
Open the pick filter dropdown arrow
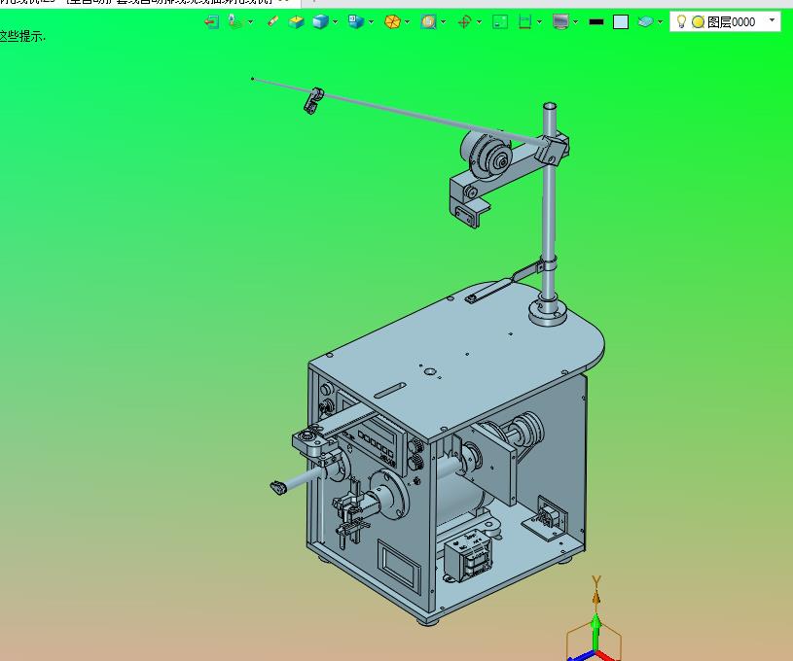tap(250, 22)
